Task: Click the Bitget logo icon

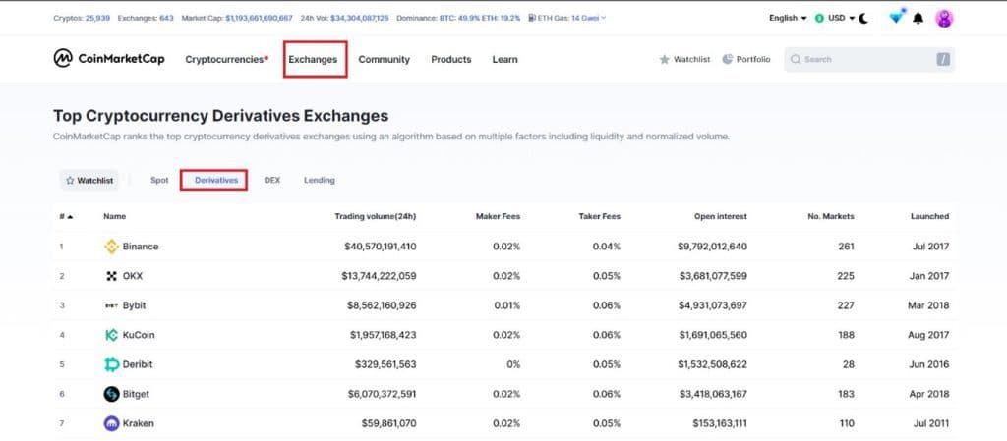Action: [112, 394]
